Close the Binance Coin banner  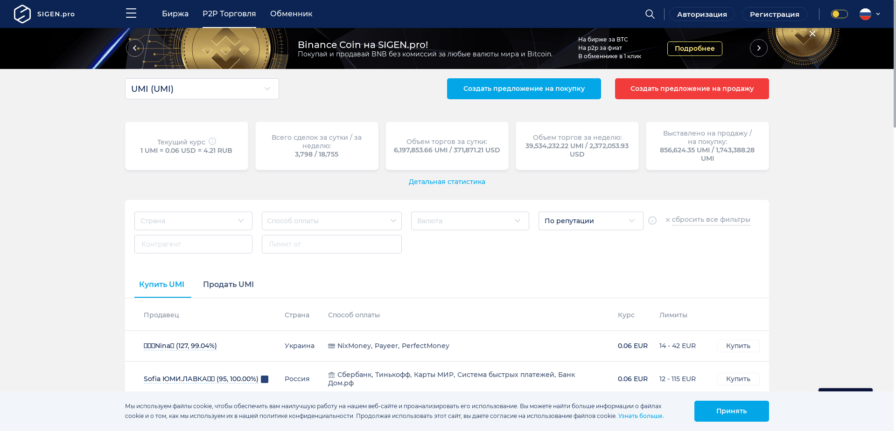coord(812,34)
